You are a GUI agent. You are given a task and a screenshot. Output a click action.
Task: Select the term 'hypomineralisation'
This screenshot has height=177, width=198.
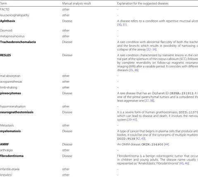pyautogui.click(x=13, y=106)
